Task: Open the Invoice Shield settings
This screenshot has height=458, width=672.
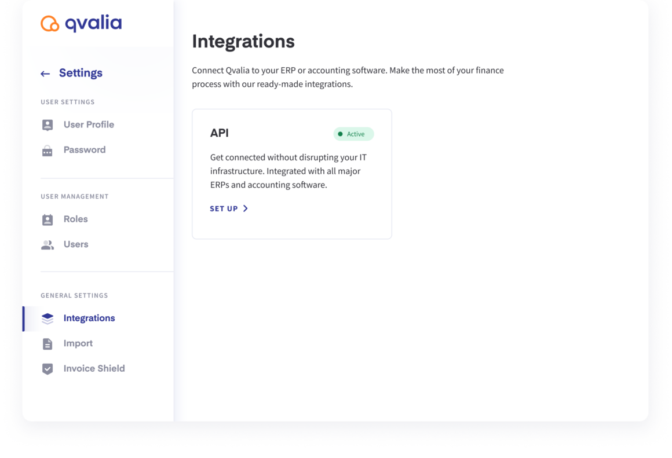Action: click(94, 368)
